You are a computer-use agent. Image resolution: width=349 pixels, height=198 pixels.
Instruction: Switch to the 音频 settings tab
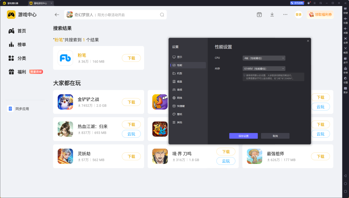(188, 90)
